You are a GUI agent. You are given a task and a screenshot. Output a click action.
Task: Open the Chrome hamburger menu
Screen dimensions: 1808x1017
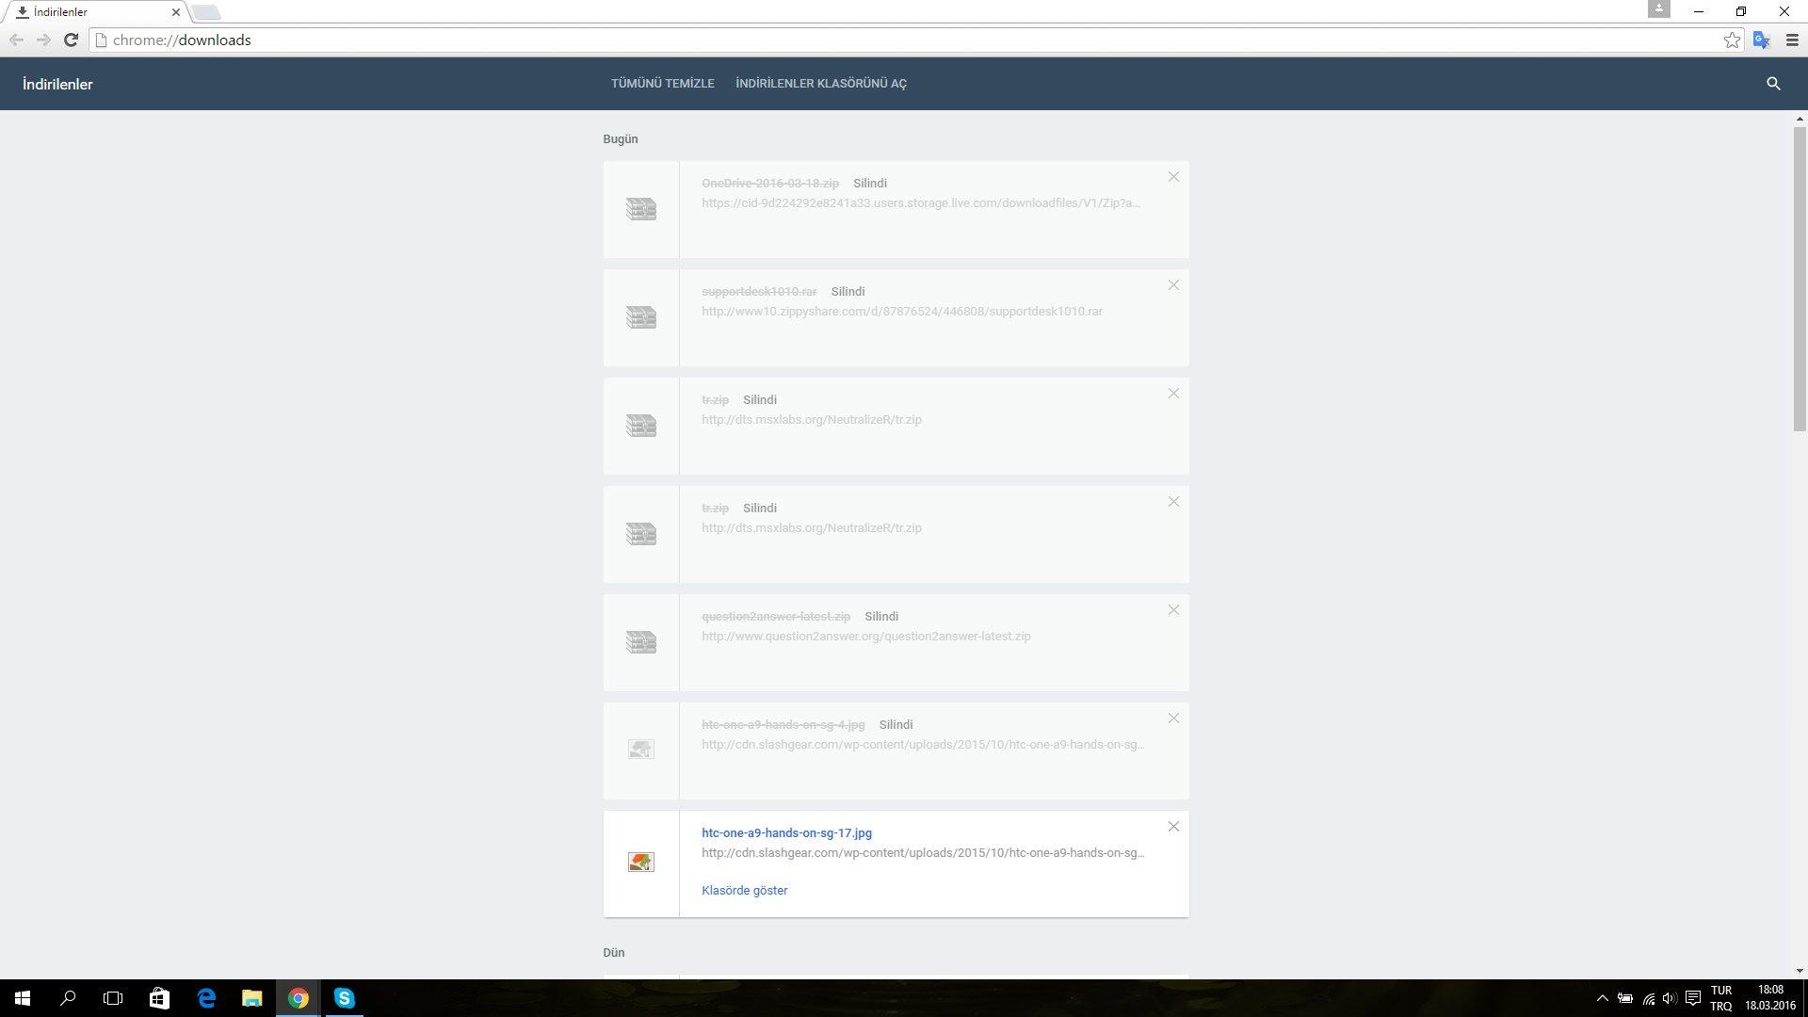[1791, 40]
